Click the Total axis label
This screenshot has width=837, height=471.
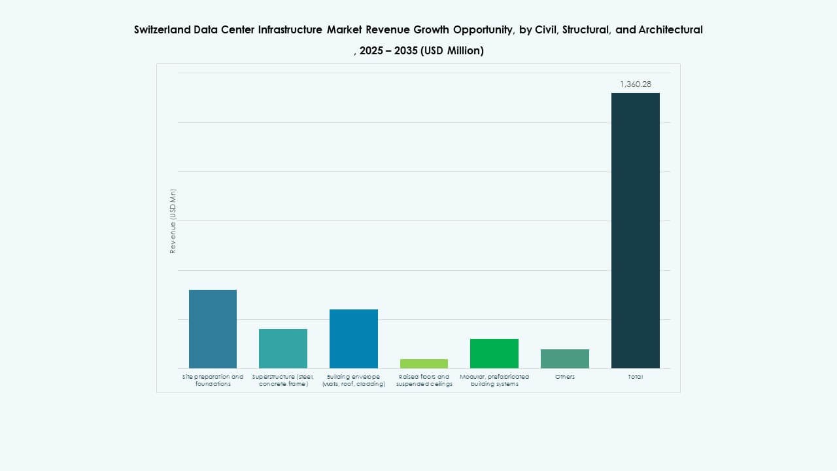(635, 377)
